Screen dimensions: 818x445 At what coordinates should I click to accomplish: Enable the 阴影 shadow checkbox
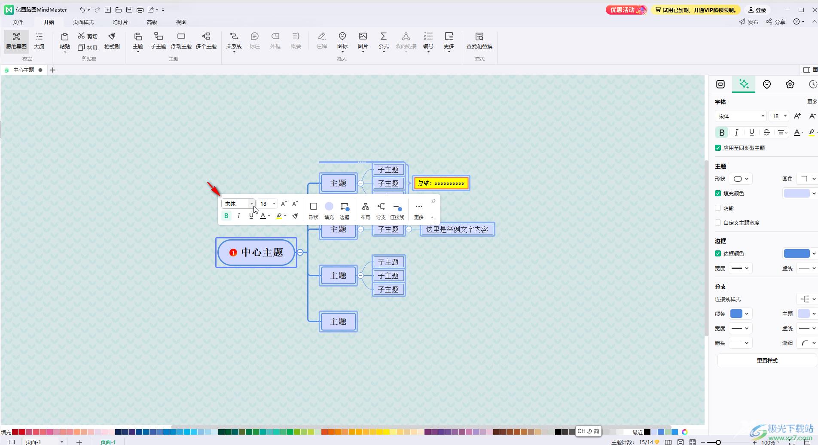(x=718, y=208)
